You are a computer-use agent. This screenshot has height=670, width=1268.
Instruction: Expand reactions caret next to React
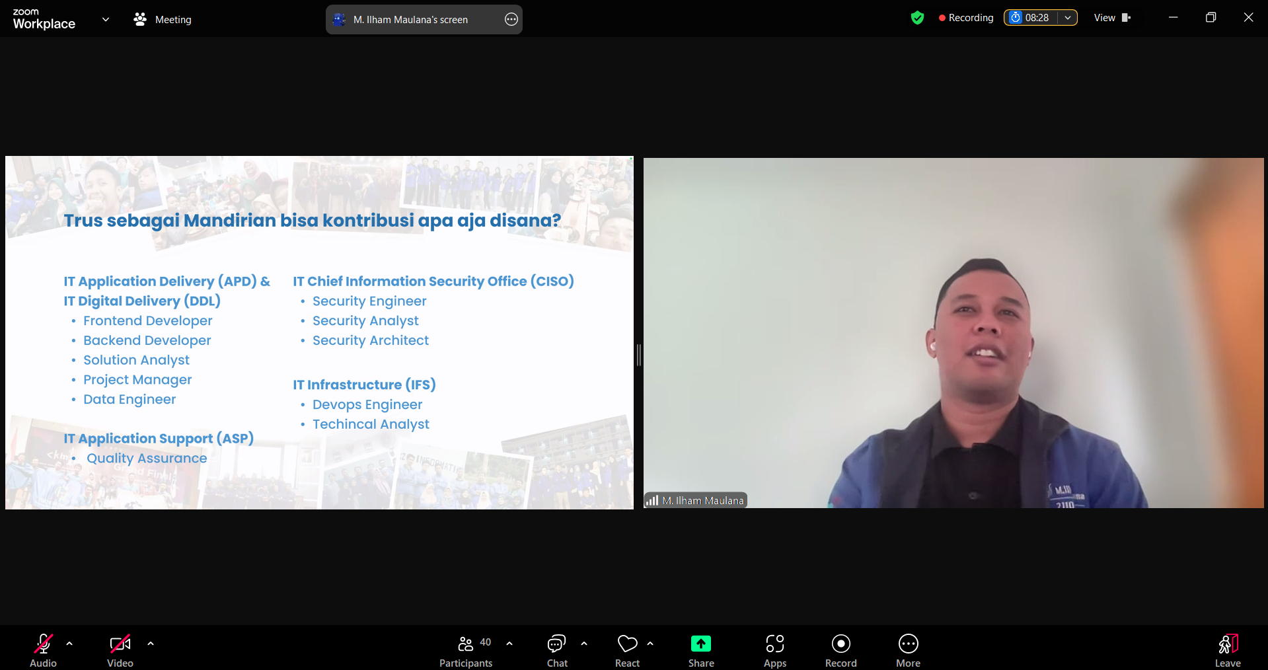tap(650, 643)
